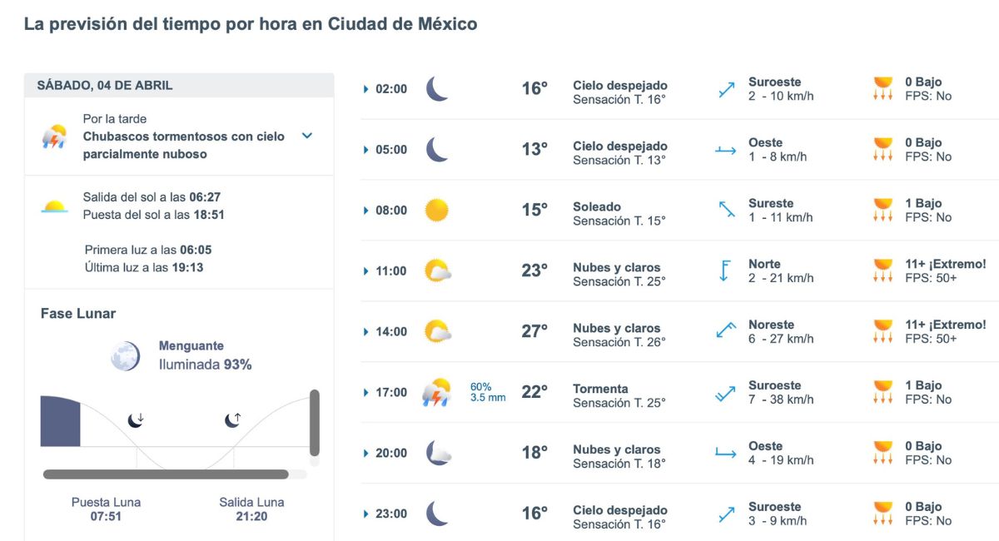Click the moonset arrow marker in the lunar chart
The width and height of the screenshot is (999, 541).
(134, 420)
